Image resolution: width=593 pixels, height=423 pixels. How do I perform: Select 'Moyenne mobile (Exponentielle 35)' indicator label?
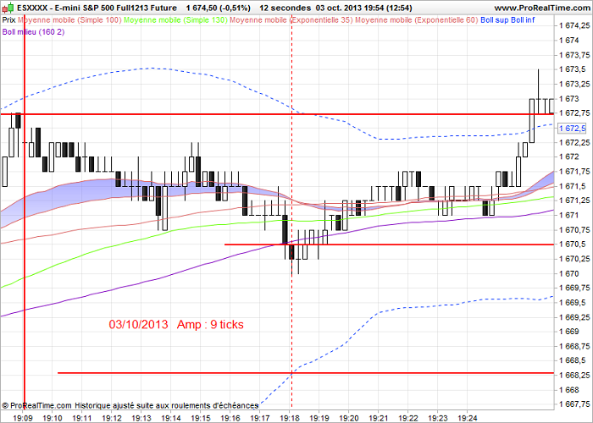pyautogui.click(x=291, y=20)
